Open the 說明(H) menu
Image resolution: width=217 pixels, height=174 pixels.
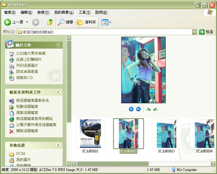click(101, 13)
